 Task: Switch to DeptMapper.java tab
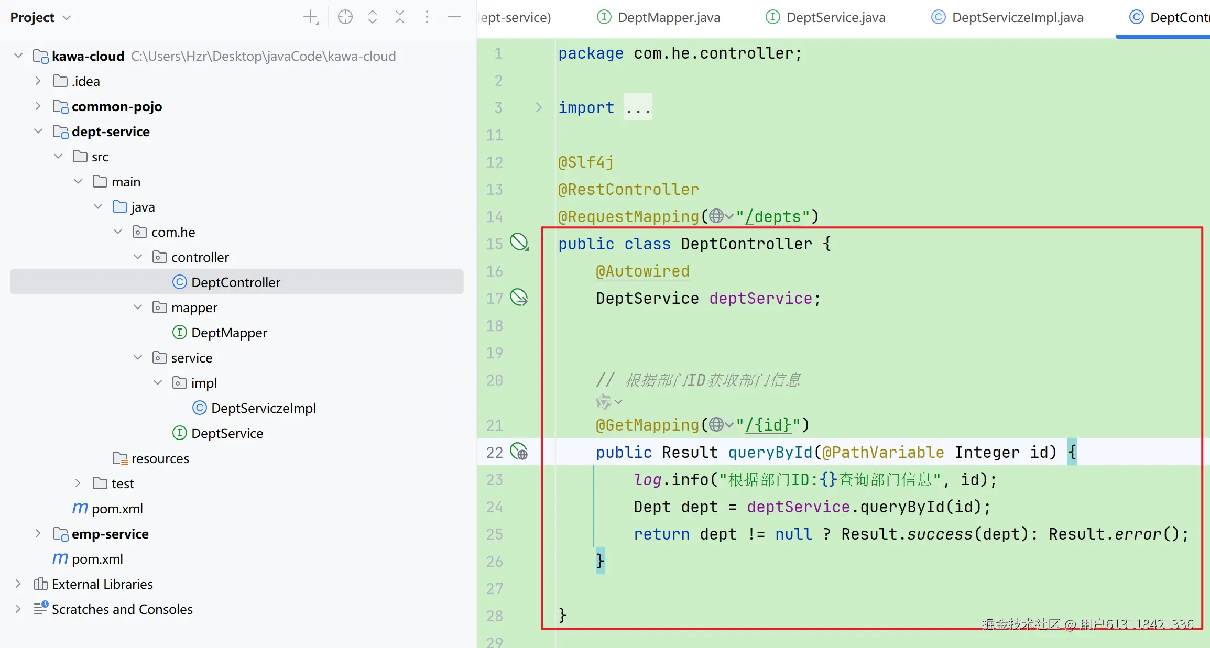pos(668,17)
